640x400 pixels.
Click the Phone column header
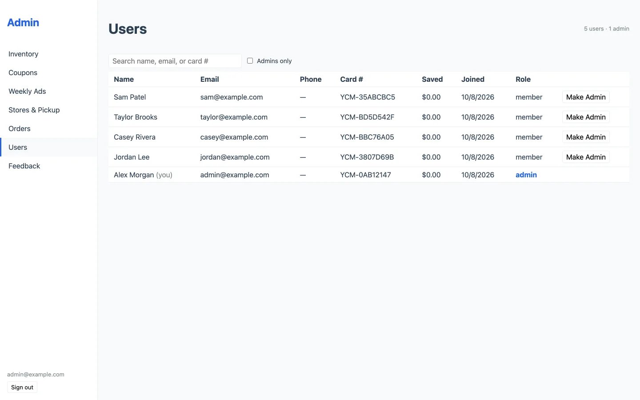(x=311, y=79)
